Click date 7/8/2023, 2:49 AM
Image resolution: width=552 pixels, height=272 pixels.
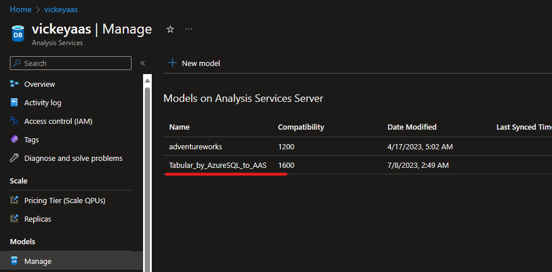(418, 165)
